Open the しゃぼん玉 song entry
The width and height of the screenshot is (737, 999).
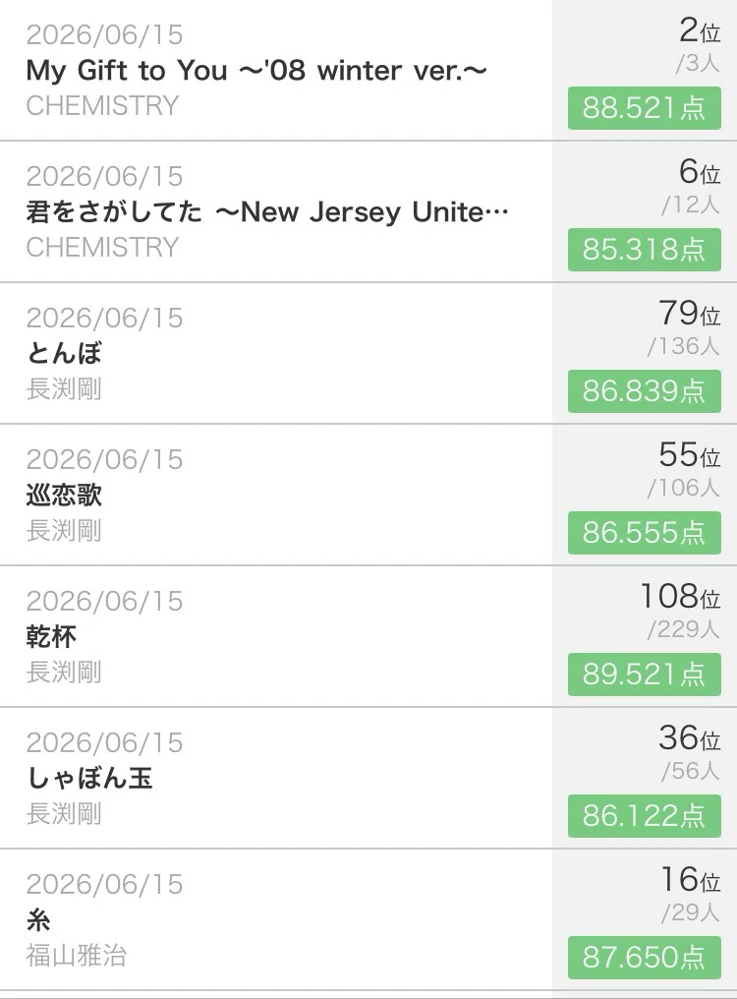click(x=368, y=778)
